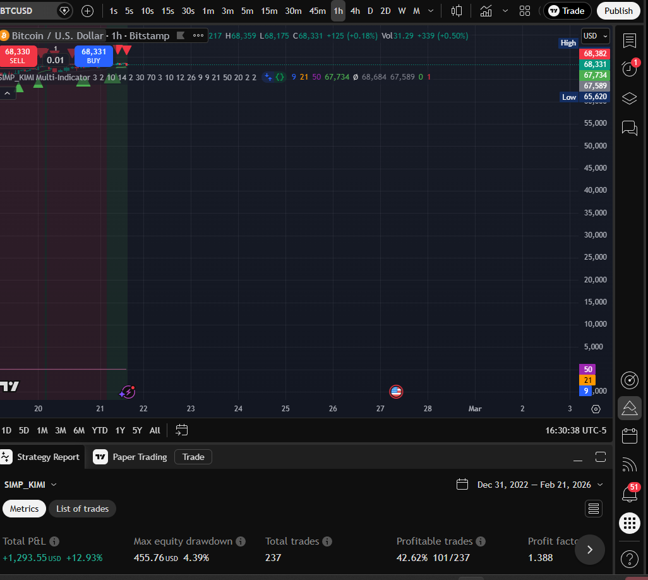Click the candlestick replay icon in the top toolbar
This screenshot has height=580, width=648.
pyautogui.click(x=456, y=11)
